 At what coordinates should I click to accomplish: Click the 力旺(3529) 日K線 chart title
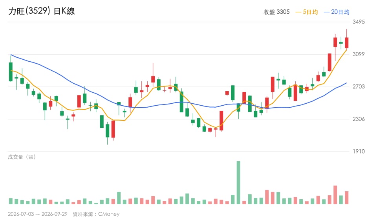tap(42, 11)
